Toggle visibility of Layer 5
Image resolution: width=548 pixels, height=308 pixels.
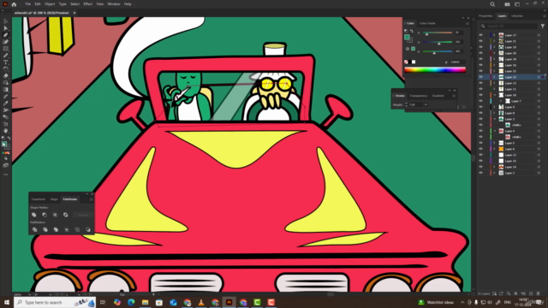(x=481, y=143)
